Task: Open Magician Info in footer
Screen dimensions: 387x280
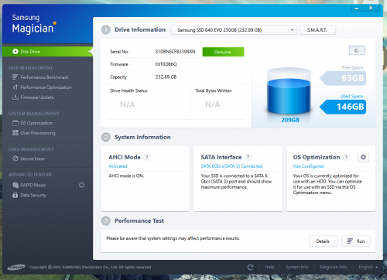Action: (334, 267)
